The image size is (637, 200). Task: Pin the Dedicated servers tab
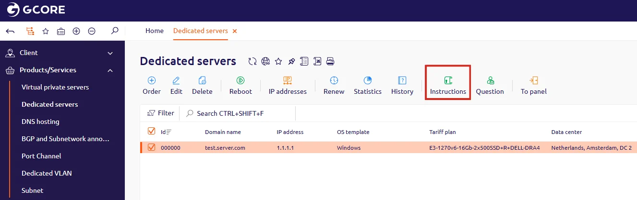tap(291, 61)
